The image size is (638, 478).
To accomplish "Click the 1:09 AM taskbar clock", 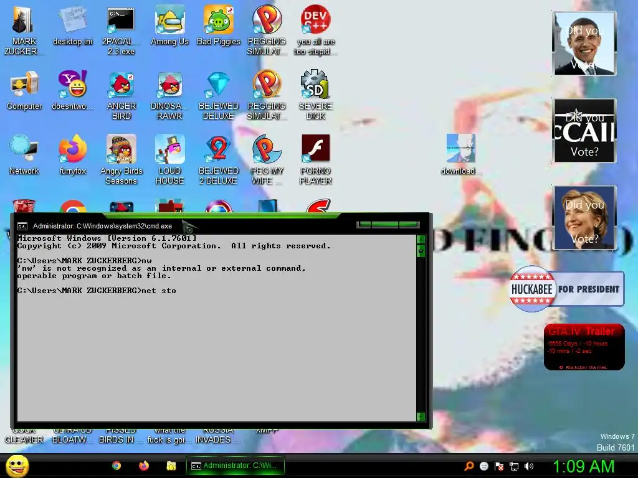I will (583, 466).
